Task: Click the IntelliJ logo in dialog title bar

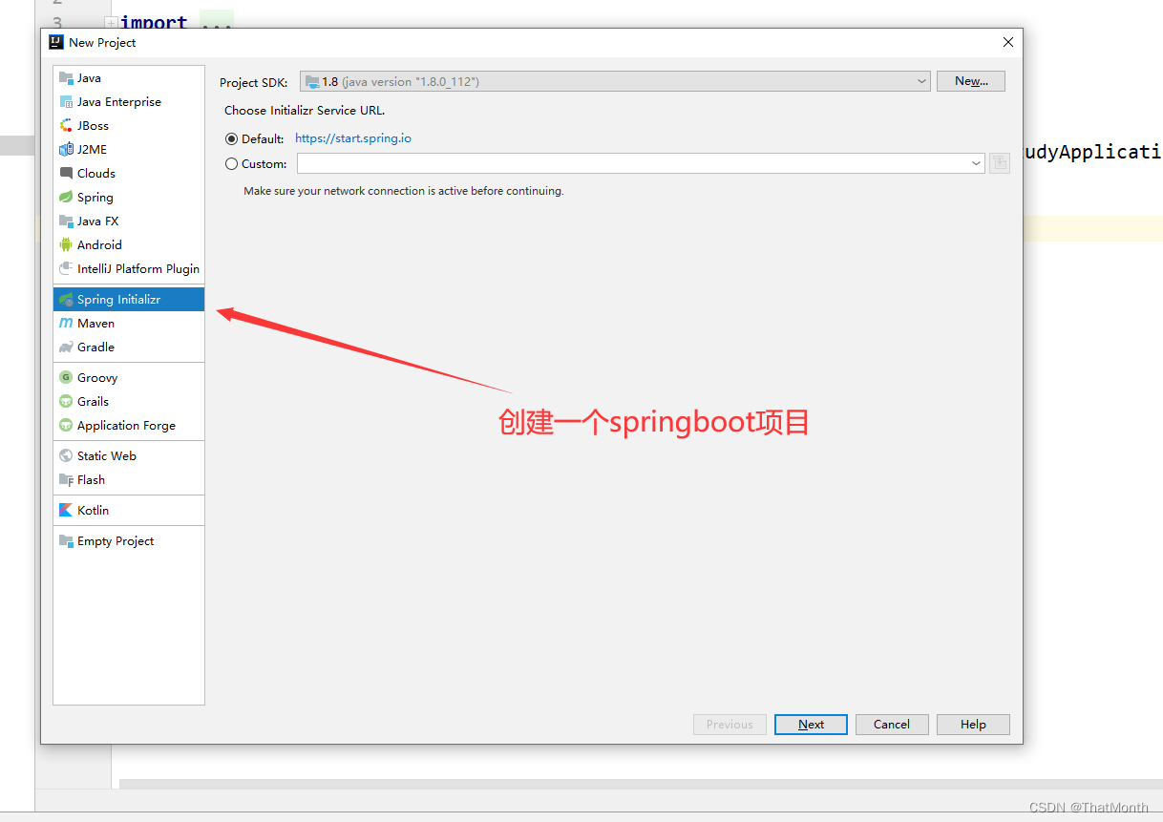Action: pyautogui.click(x=56, y=42)
